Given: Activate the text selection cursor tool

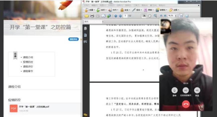Looking at the screenshot, I should pos(144,16).
